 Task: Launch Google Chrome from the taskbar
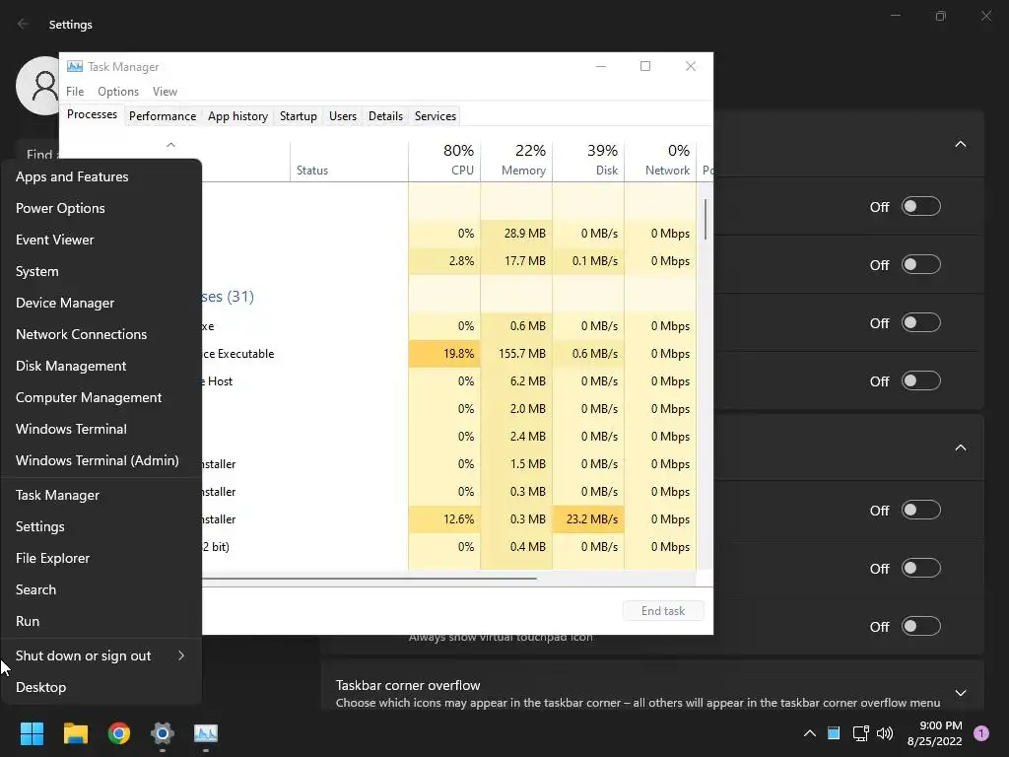tap(119, 733)
